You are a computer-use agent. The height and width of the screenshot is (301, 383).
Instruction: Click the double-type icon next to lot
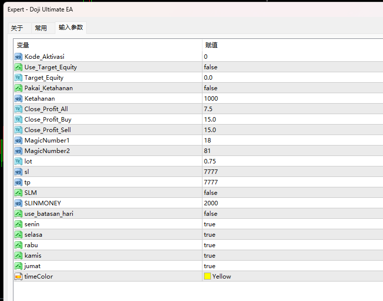coord(18,161)
